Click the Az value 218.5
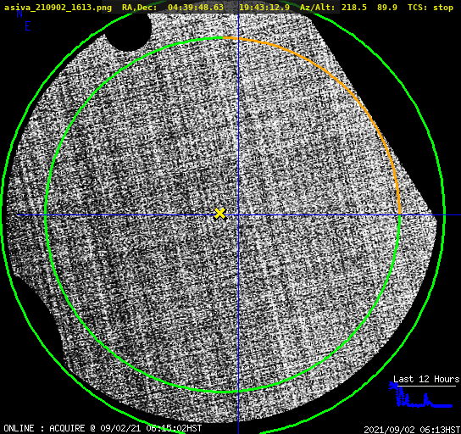The height and width of the screenshot is (434, 461). 354,8
